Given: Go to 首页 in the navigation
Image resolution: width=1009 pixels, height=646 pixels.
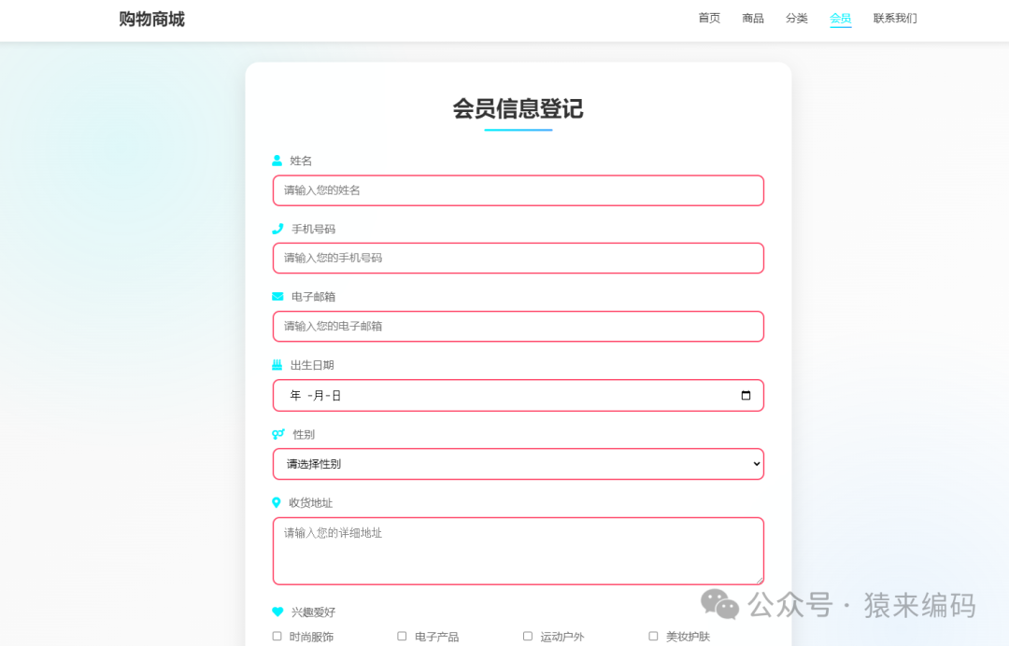Looking at the screenshot, I should click(709, 18).
